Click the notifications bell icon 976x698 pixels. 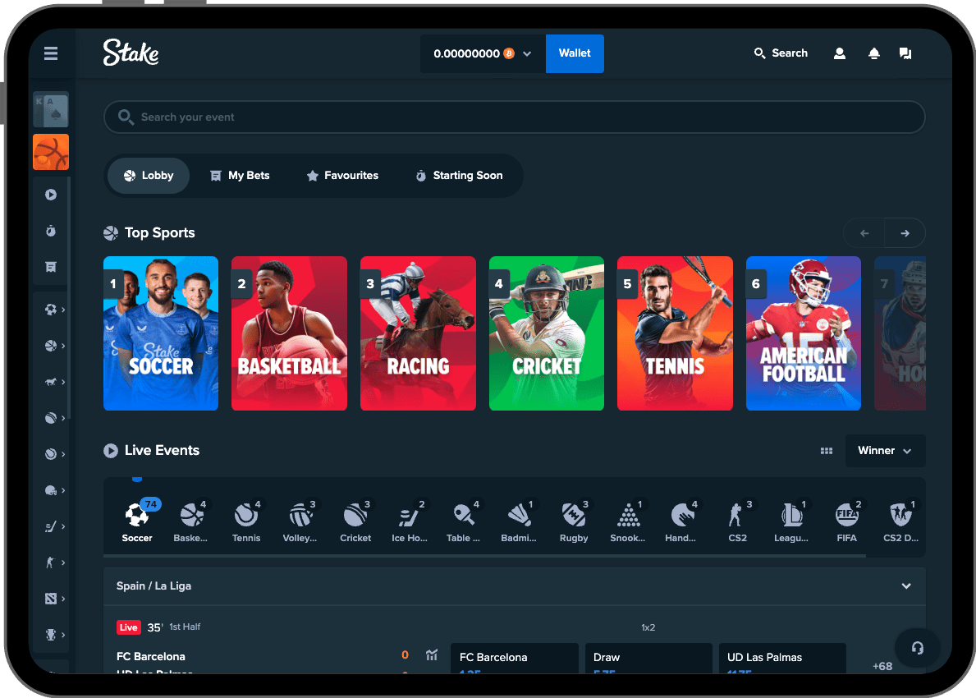coord(874,53)
